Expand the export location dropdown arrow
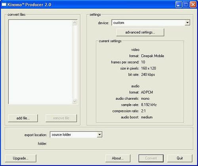 99,134
